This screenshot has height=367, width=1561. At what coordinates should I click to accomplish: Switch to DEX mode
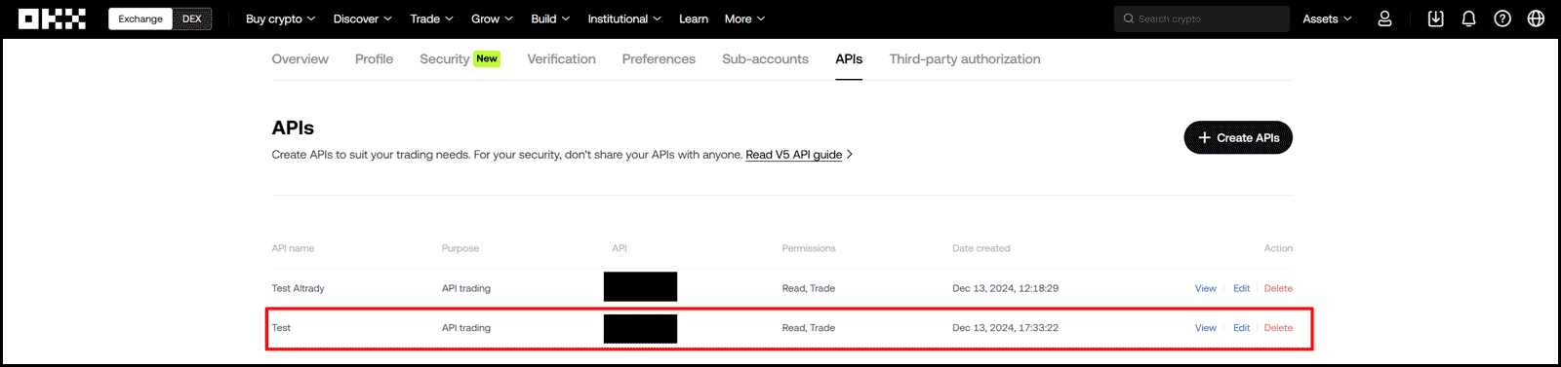[x=192, y=18]
